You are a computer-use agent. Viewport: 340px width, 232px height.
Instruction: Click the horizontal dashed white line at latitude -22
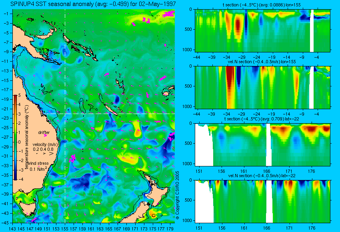(108, 114)
